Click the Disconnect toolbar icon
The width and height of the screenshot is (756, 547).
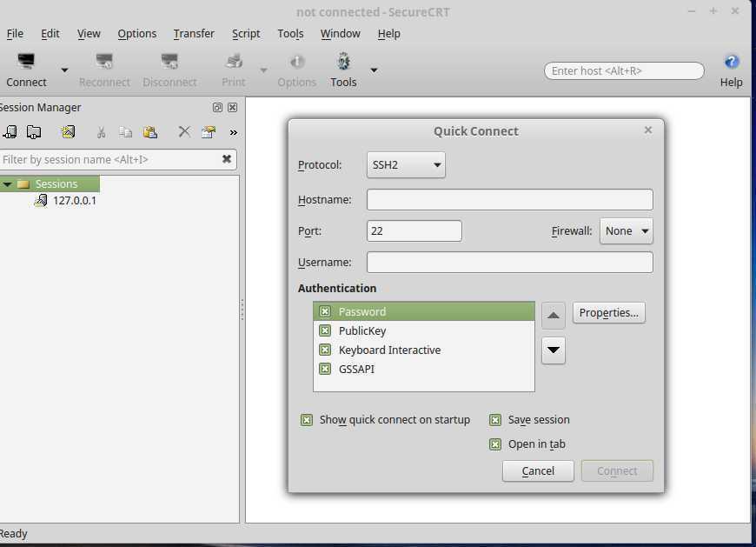169,62
